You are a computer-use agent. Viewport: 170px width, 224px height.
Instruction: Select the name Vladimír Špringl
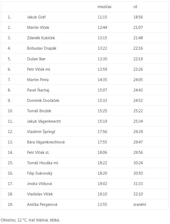[41, 132]
